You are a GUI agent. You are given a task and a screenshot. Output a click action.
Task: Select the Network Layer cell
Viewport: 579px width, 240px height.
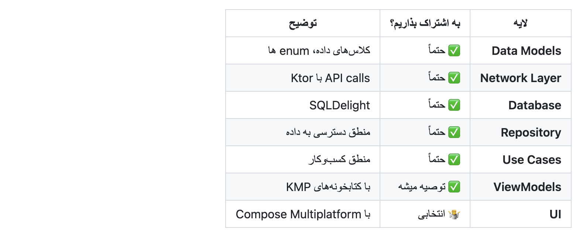pos(521,78)
